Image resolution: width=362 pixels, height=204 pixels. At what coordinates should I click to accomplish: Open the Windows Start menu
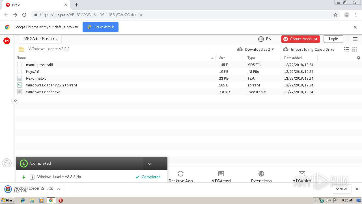pyautogui.click(x=8, y=200)
